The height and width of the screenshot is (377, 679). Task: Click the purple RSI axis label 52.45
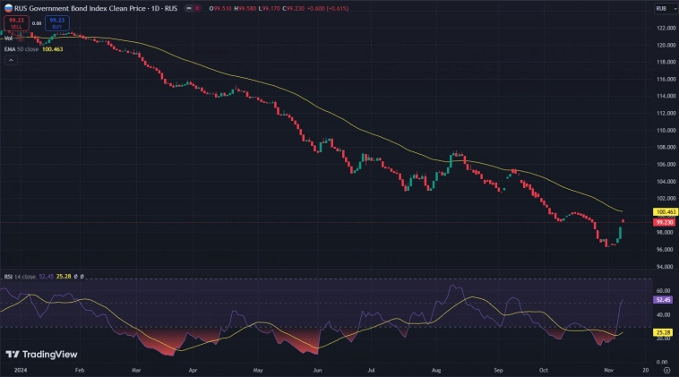[664, 301]
